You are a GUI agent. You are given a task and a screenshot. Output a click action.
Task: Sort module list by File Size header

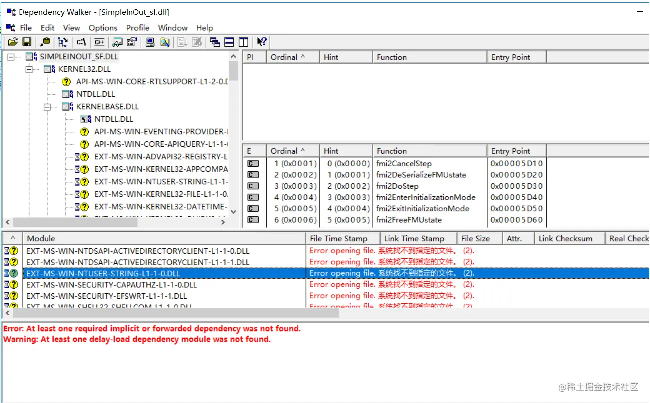click(480, 239)
